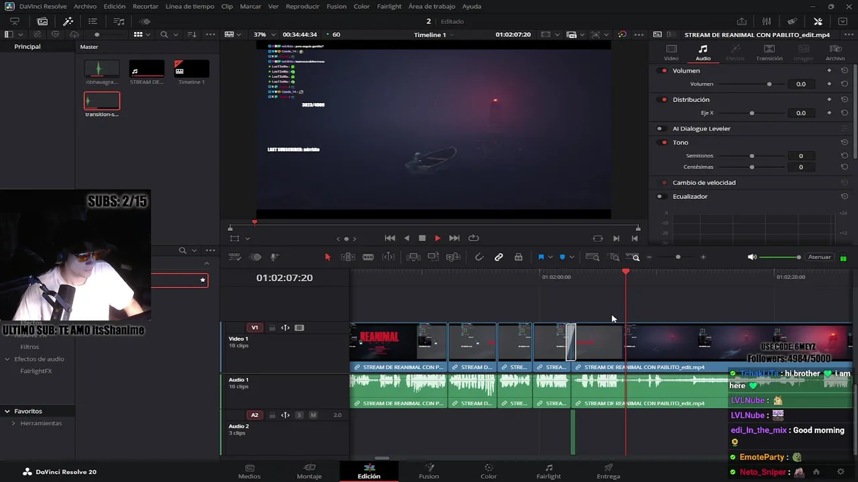Open the Index list panel icon
Viewport: 858px width, 482px height.
pyautogui.click(x=93, y=21)
